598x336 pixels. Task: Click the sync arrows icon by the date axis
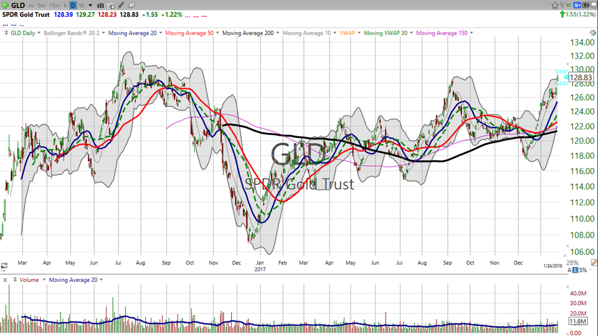[4, 266]
